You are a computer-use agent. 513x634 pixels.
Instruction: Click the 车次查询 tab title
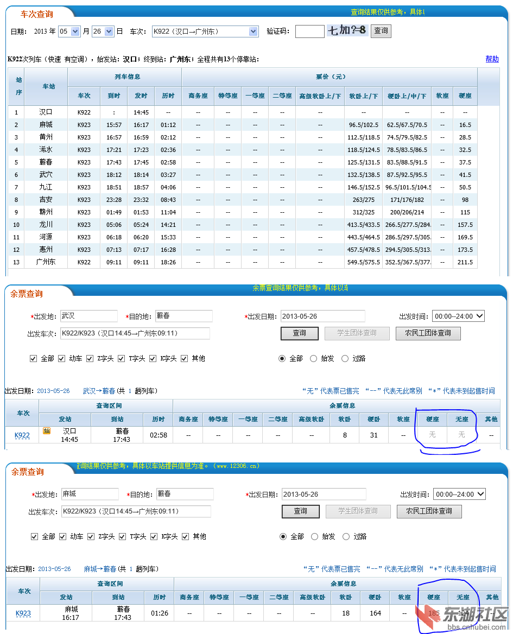[x=37, y=15]
